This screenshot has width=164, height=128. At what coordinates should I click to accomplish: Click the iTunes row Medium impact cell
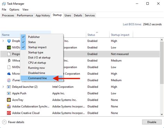pyautogui.click(x=116, y=80)
